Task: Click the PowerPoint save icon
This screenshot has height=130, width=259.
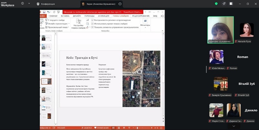Action: pyautogui.click(x=44, y=12)
